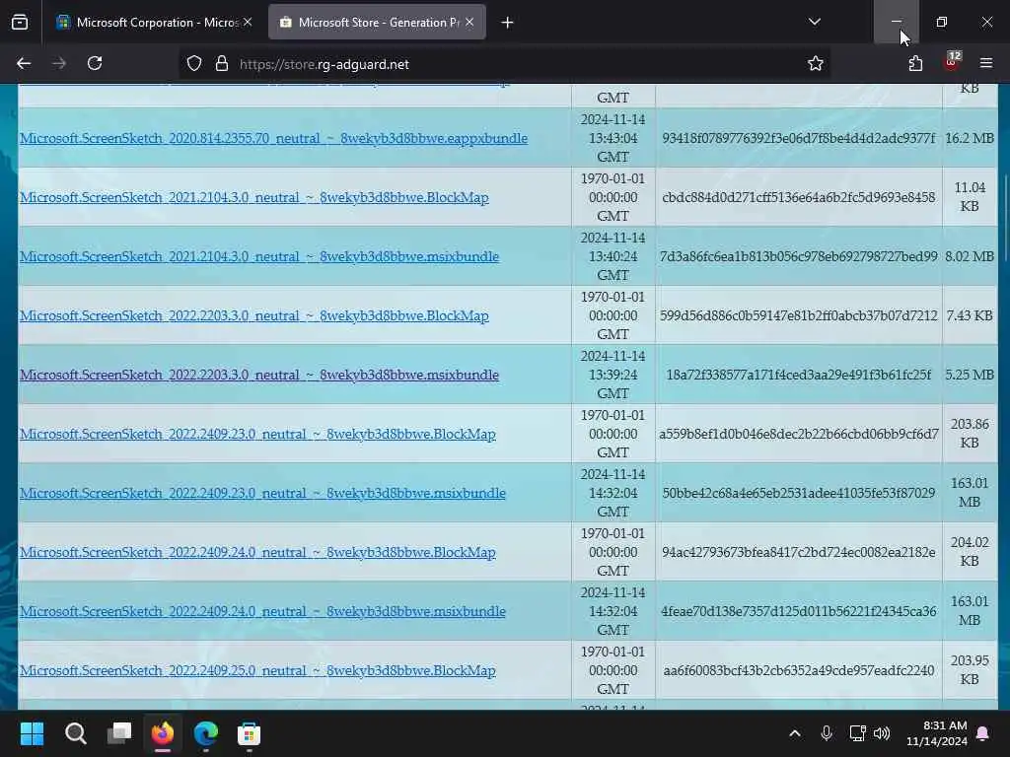This screenshot has width=1010, height=757.
Task: Open tracking protection shield icon
Action: coord(194,64)
